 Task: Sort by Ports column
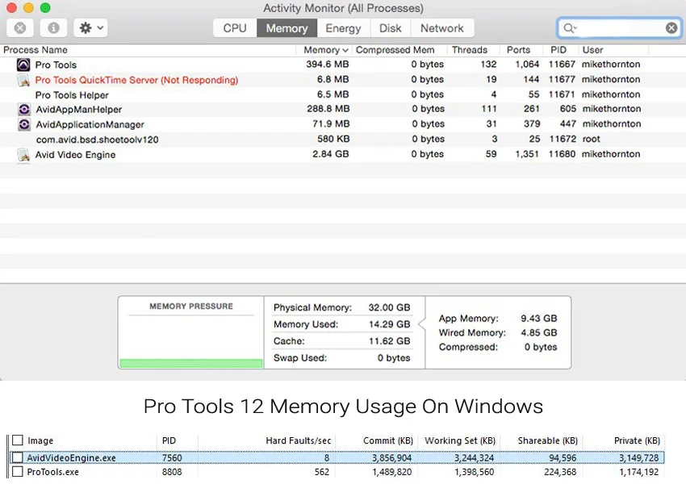(x=518, y=50)
